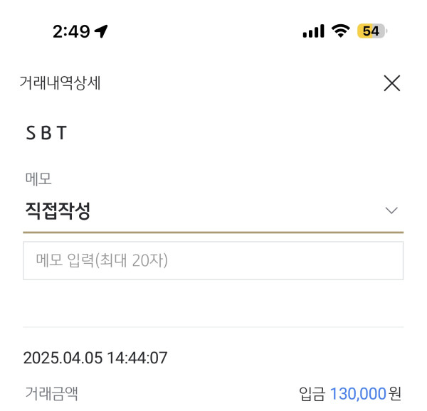Expand the memo type chevron arrow
The width and height of the screenshot is (427, 411).
click(x=391, y=210)
